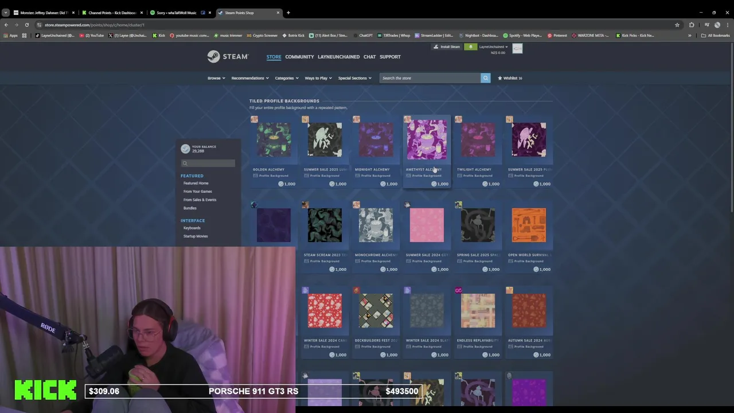Select the Open World Survival orange thumbnail
This screenshot has width=734, height=413.
[x=529, y=225]
